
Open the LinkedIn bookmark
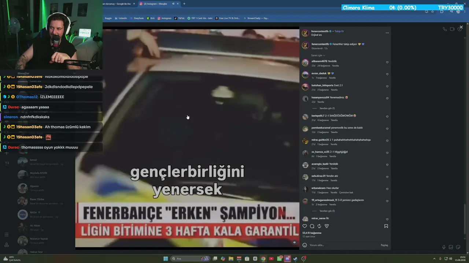pyautogui.click(x=121, y=18)
